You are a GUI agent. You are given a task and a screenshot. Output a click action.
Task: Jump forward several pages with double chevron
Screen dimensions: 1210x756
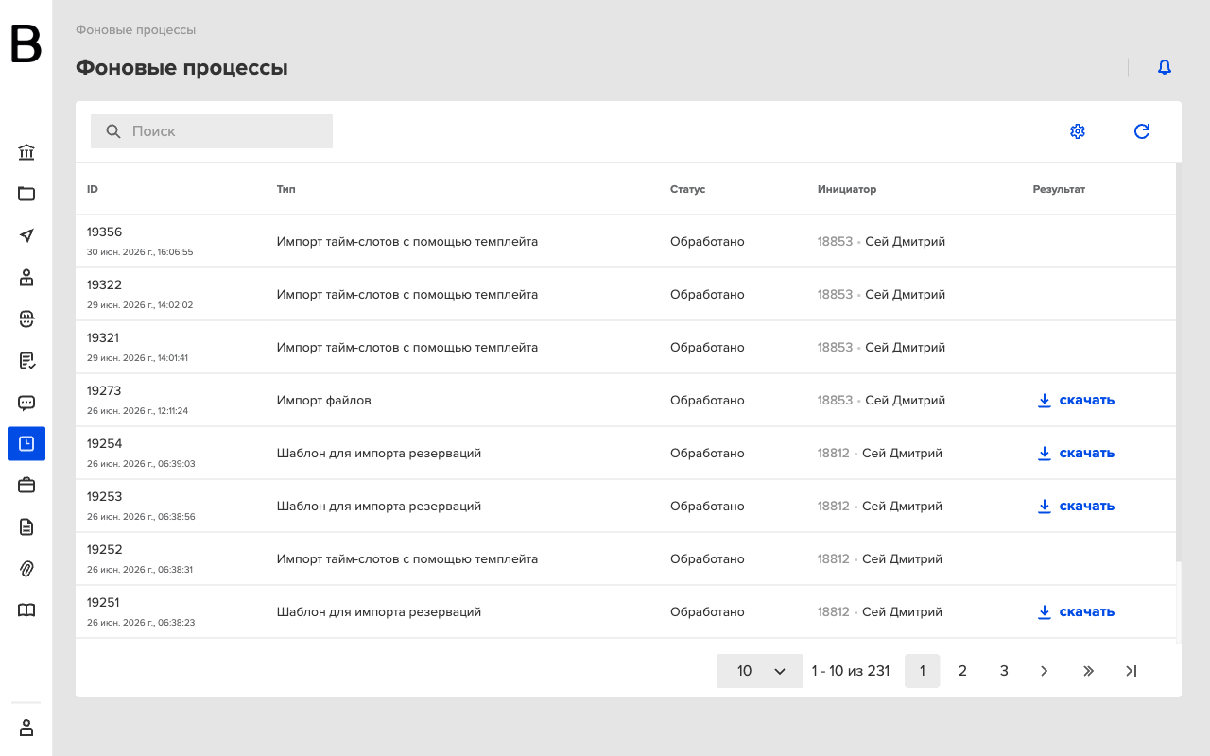pos(1088,671)
